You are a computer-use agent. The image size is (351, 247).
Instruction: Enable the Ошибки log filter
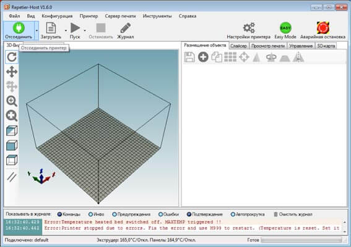168,214
